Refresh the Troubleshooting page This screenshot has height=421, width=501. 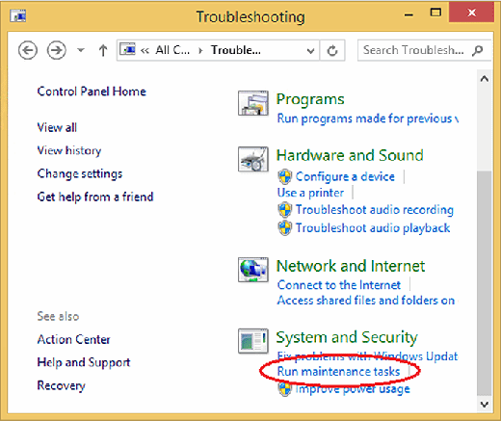(x=332, y=50)
